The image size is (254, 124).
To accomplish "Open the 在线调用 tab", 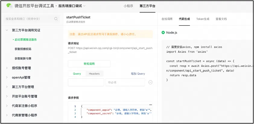I will [x=167, y=19].
